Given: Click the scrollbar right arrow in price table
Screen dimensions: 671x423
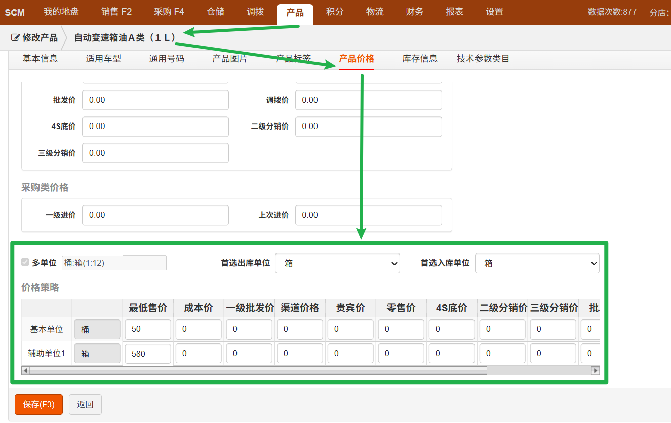Looking at the screenshot, I should [595, 370].
